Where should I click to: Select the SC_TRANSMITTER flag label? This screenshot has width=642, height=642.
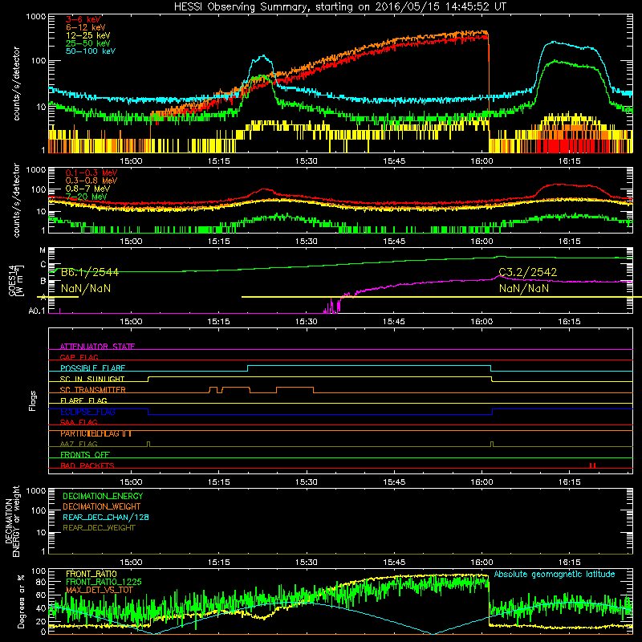pyautogui.click(x=93, y=390)
